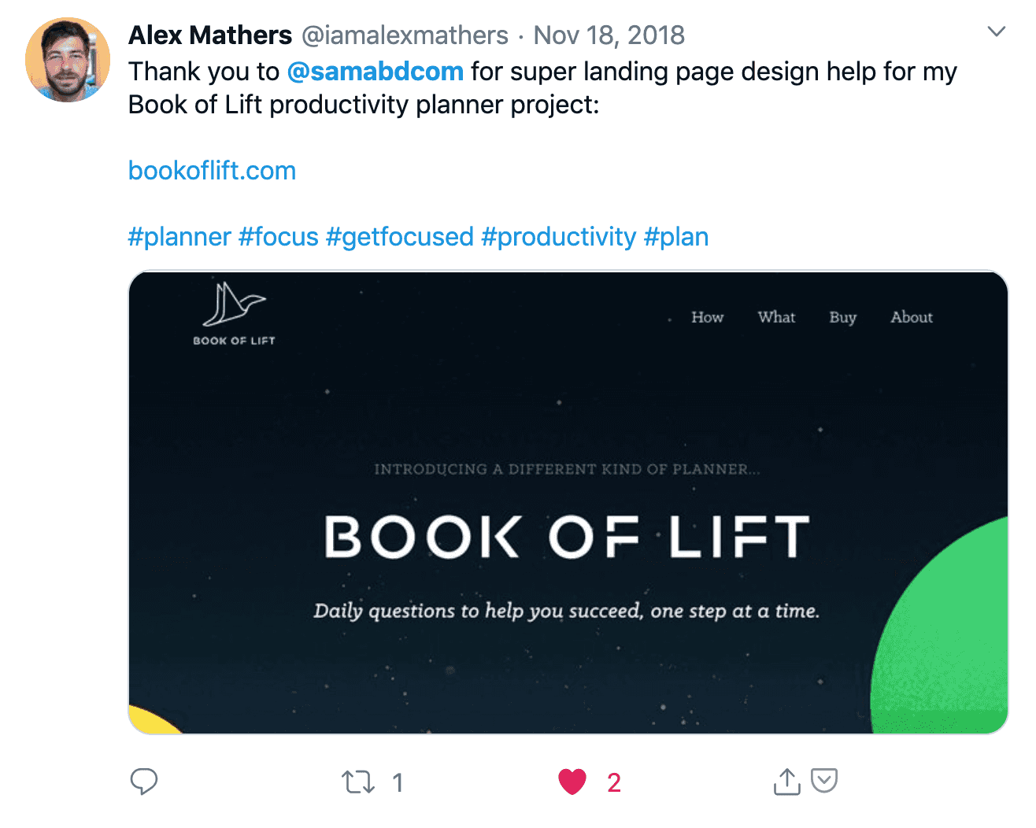Click the reply speech bubble icon
This screenshot has width=1036, height=828.
point(144,782)
